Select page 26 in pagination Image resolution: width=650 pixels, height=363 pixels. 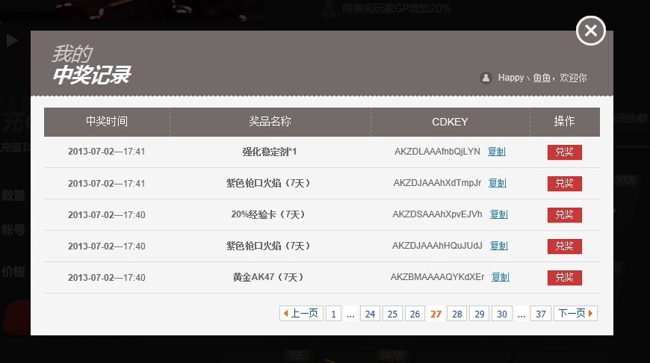pos(415,314)
